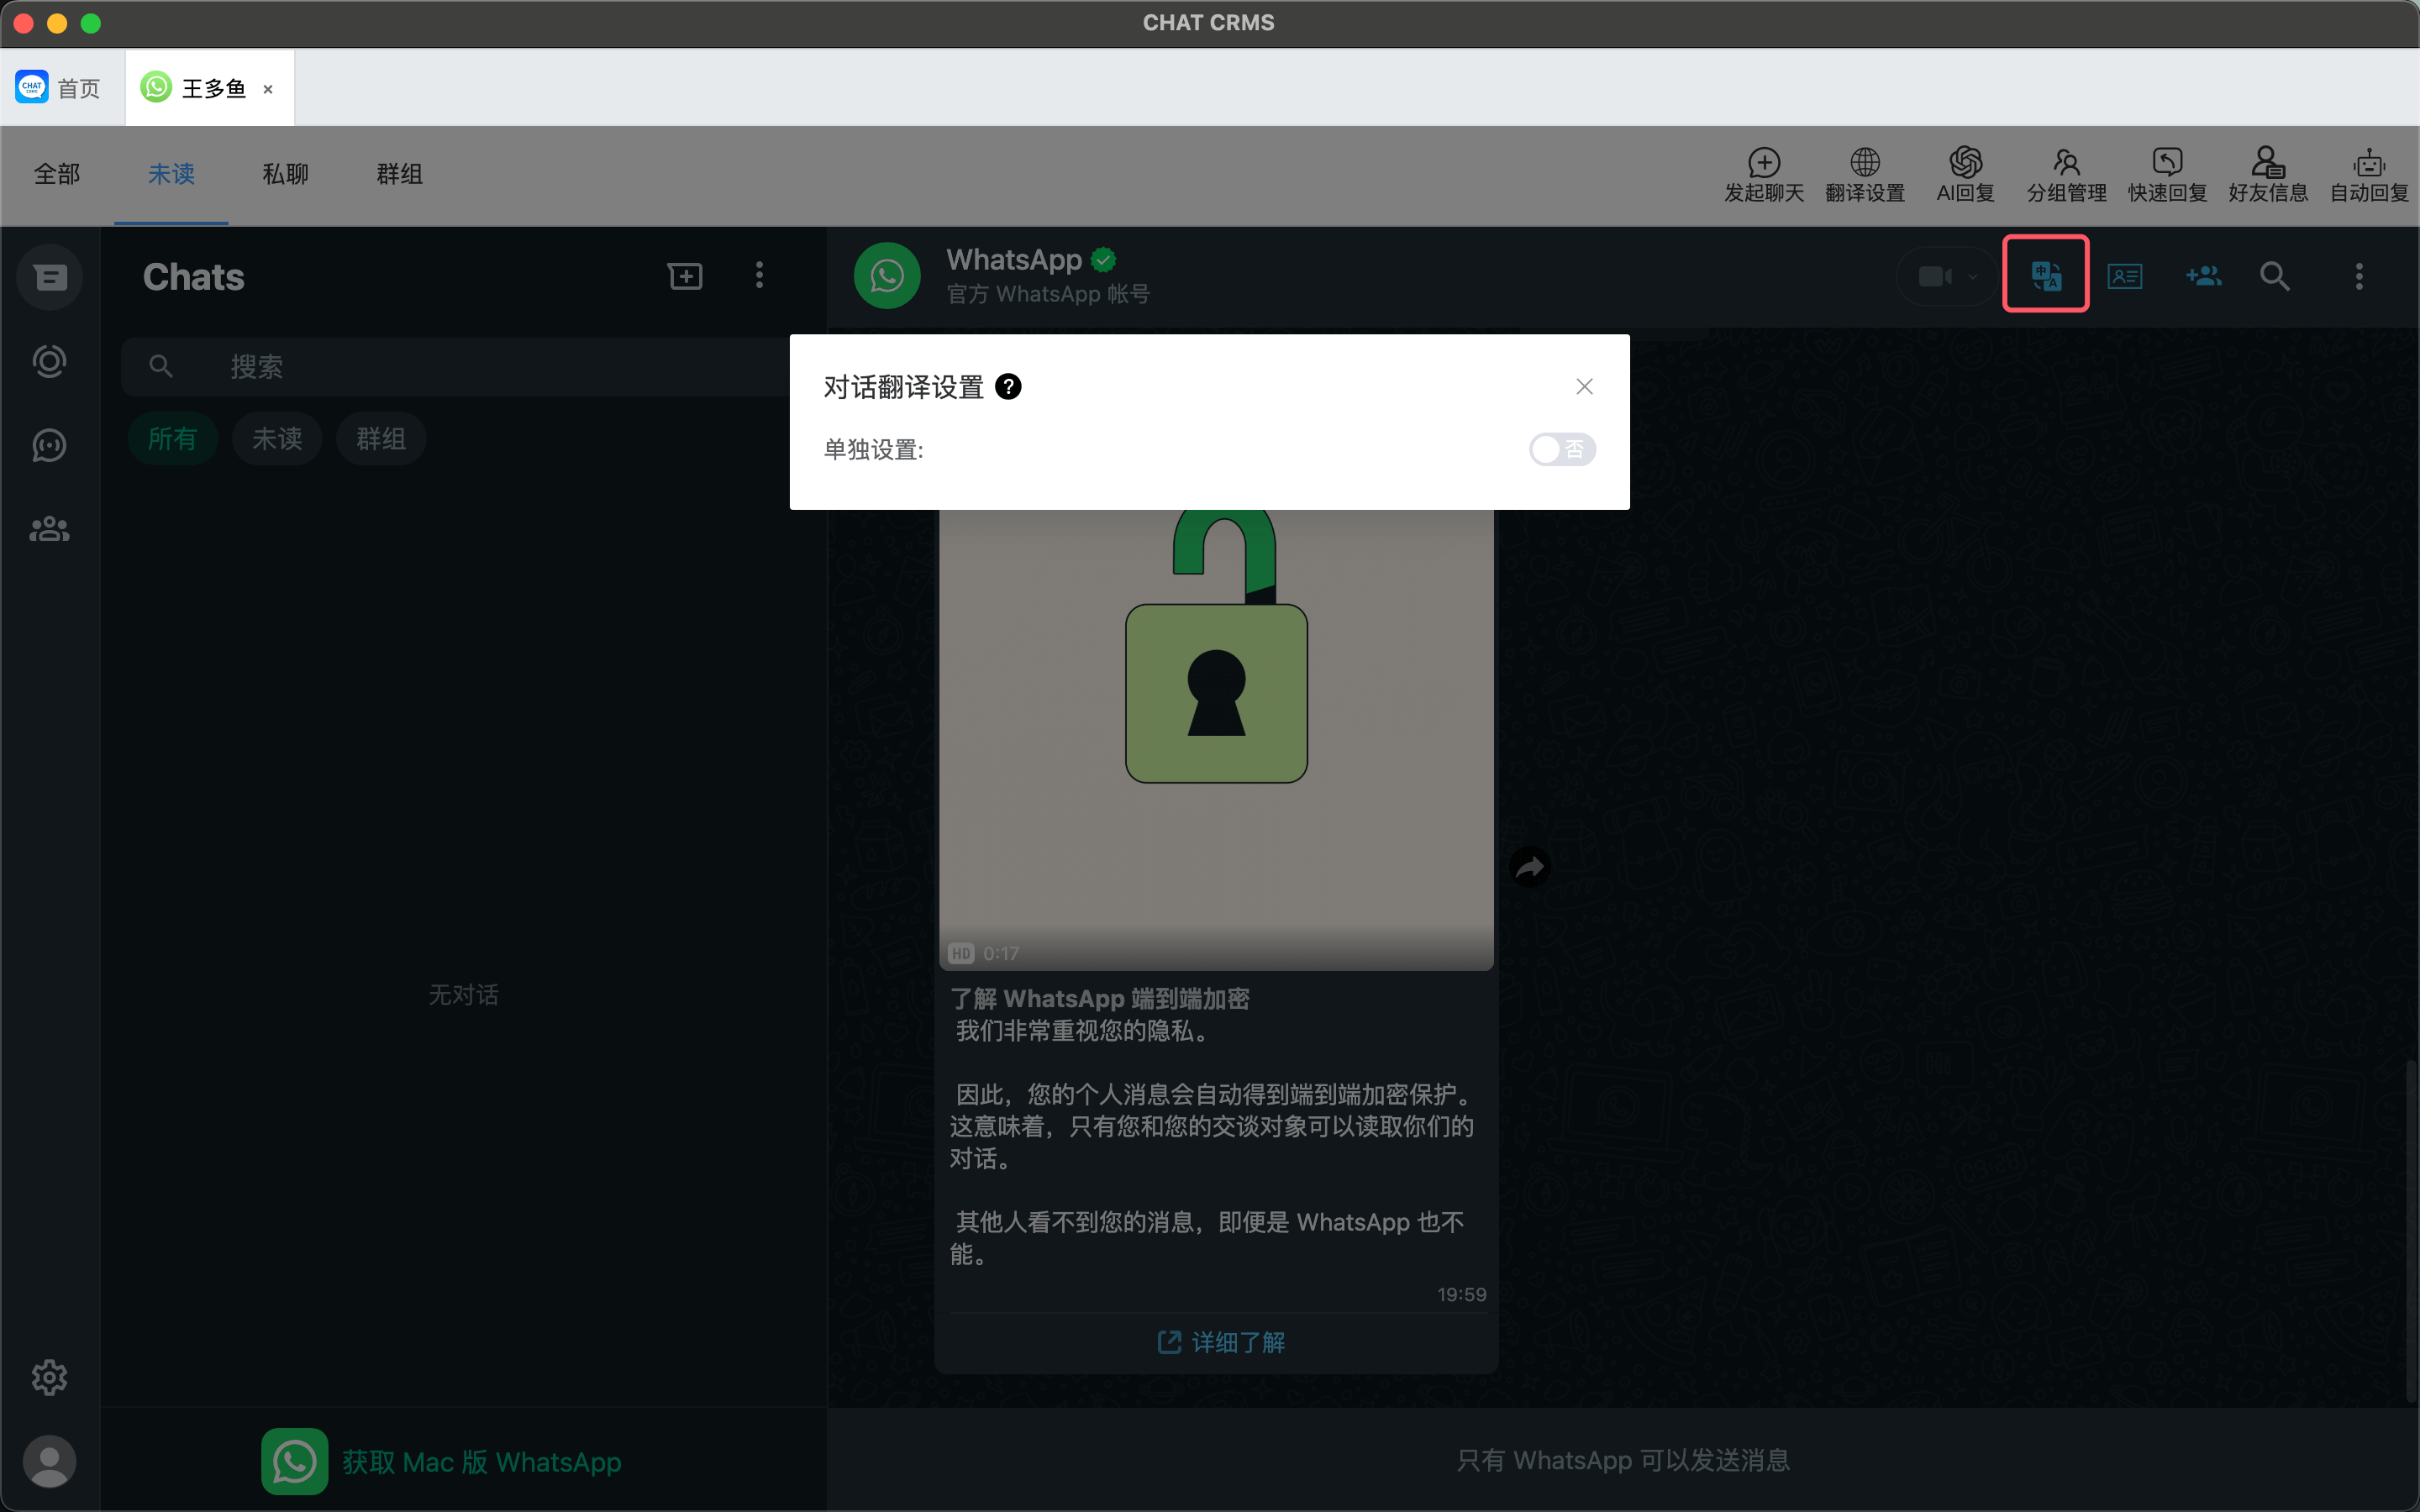Click the 群组 chat filter chip
The width and height of the screenshot is (2420, 1512).
tap(381, 439)
